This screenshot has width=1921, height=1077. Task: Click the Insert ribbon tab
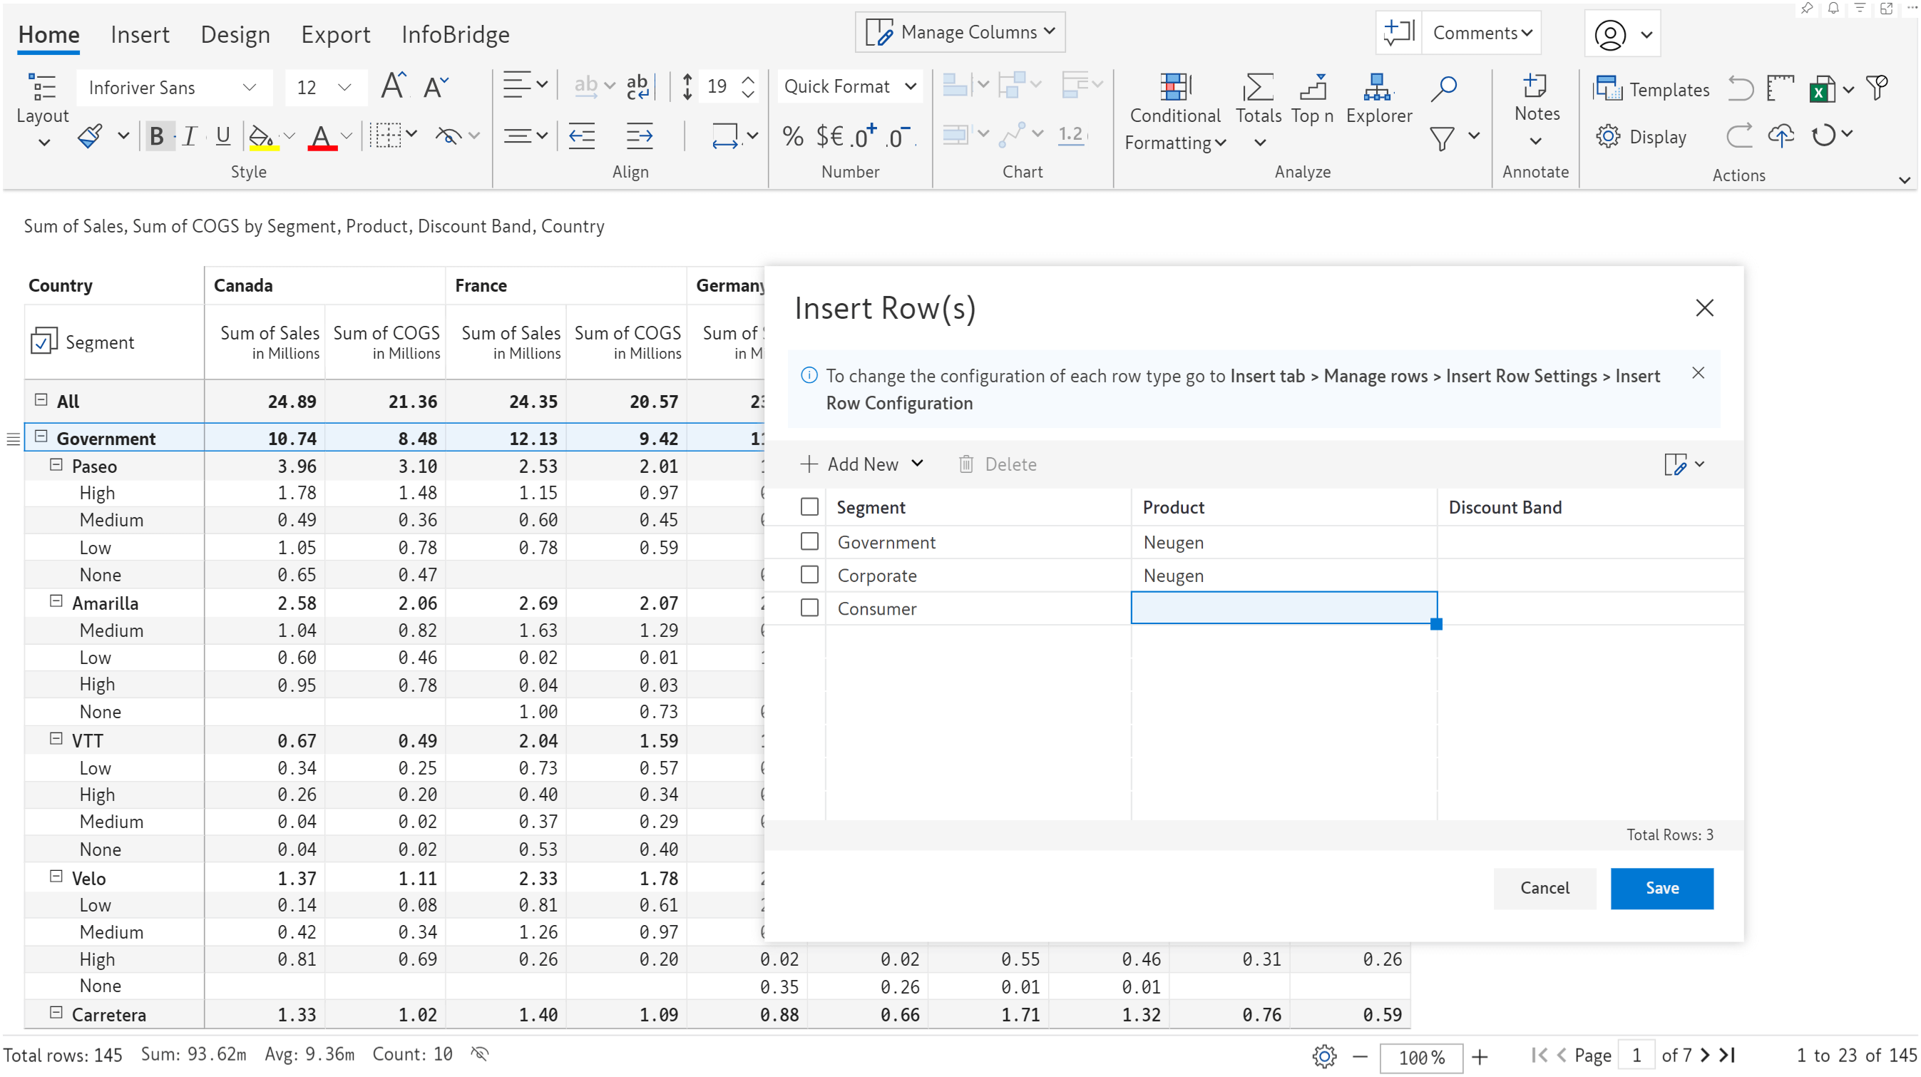point(140,33)
